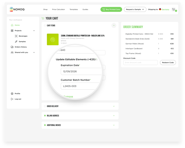
Task: Open the Profile link
Action: (x=17, y=94)
